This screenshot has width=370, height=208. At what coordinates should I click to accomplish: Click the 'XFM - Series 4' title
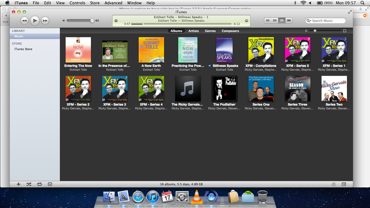pos(151,105)
